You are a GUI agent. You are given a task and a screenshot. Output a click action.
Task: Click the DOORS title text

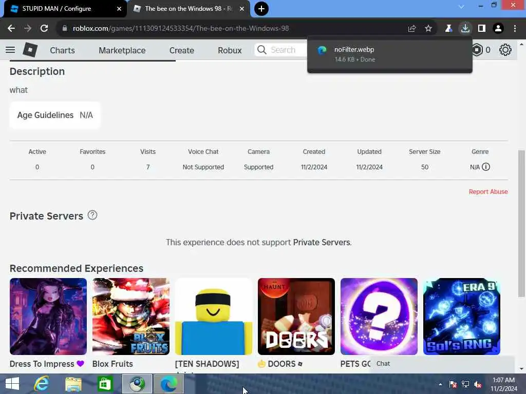(281, 364)
